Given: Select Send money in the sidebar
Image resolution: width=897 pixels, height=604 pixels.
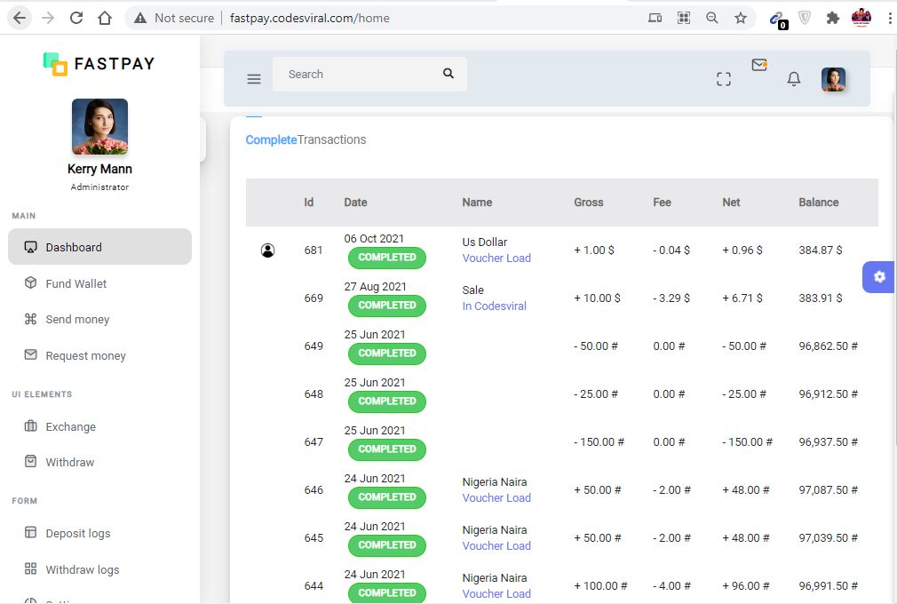Looking at the screenshot, I should pyautogui.click(x=77, y=319).
